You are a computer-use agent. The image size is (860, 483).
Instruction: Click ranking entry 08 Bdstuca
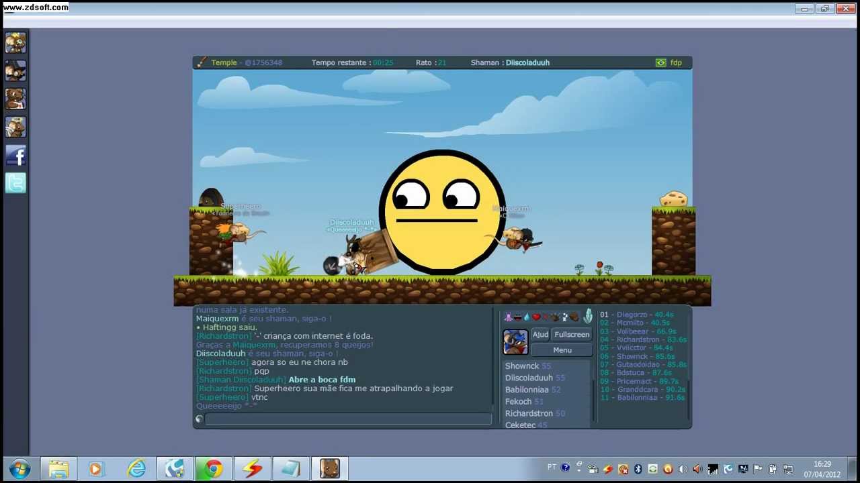(636, 372)
